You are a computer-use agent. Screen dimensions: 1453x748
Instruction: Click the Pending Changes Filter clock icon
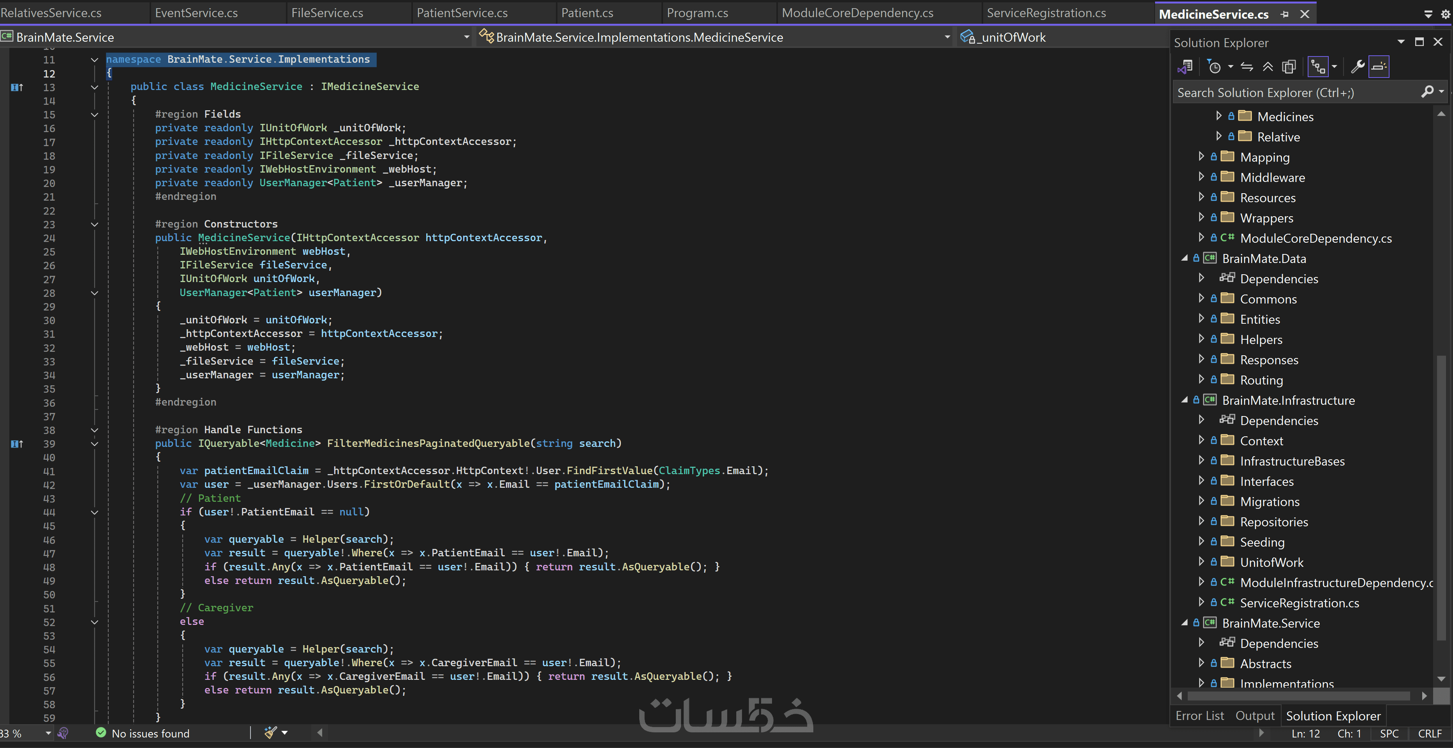pyautogui.click(x=1215, y=67)
